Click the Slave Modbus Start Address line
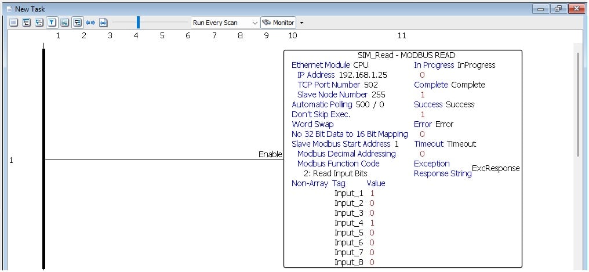589x272 pixels. click(x=345, y=144)
